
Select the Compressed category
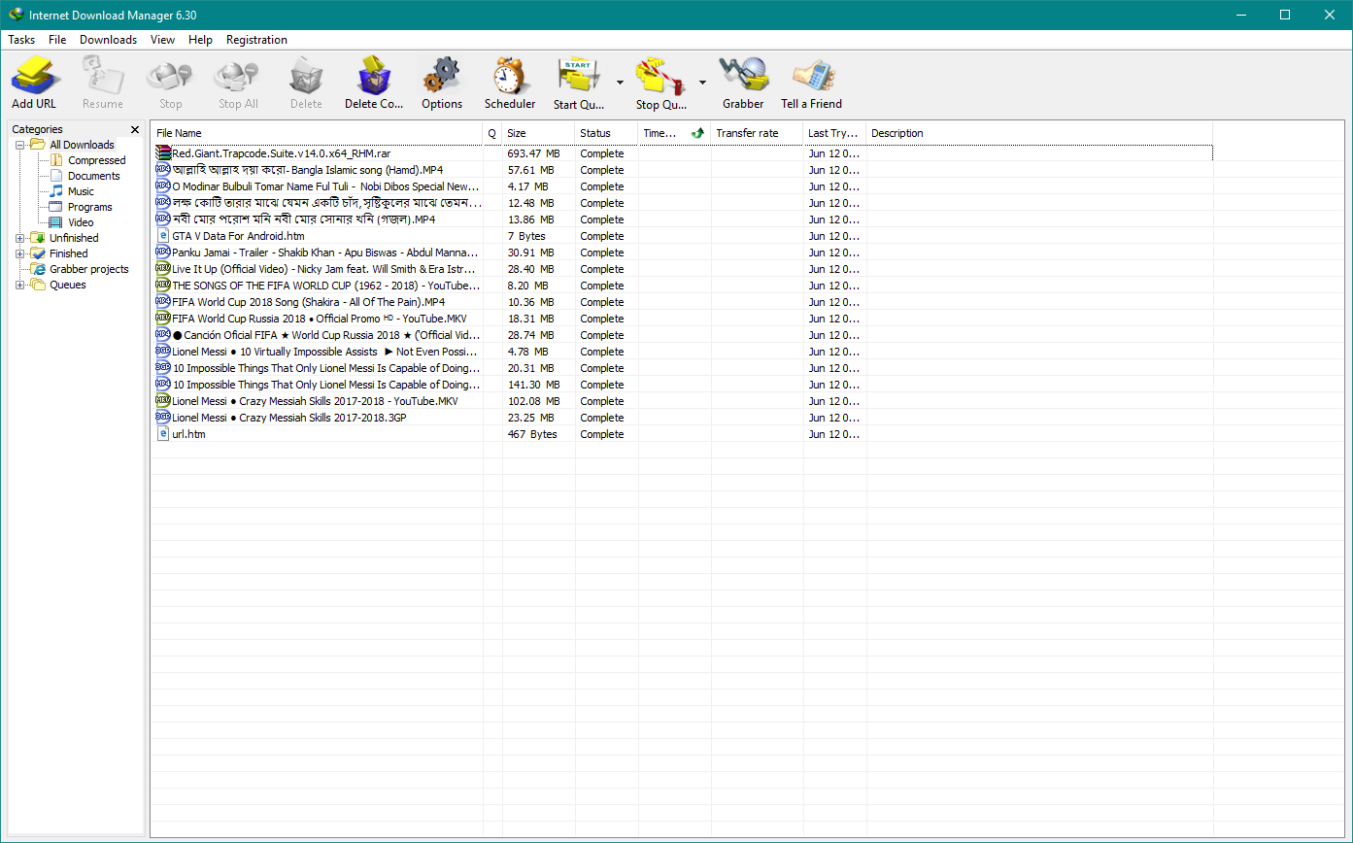pos(97,160)
